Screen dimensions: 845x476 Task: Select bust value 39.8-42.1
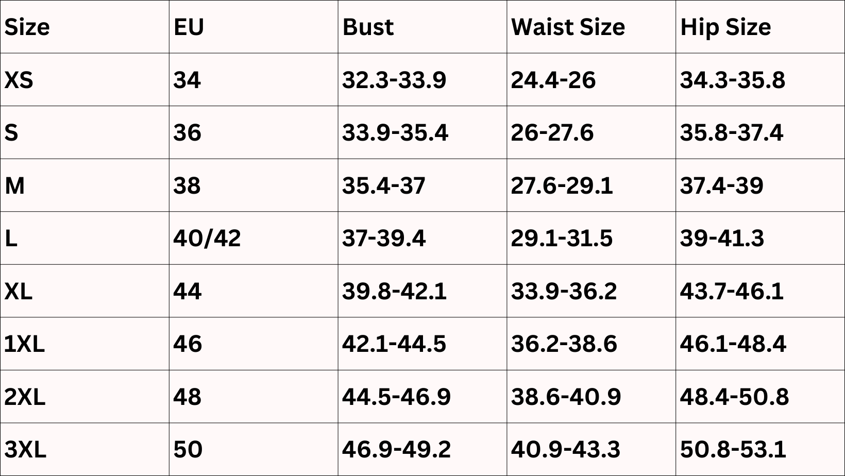coord(394,291)
